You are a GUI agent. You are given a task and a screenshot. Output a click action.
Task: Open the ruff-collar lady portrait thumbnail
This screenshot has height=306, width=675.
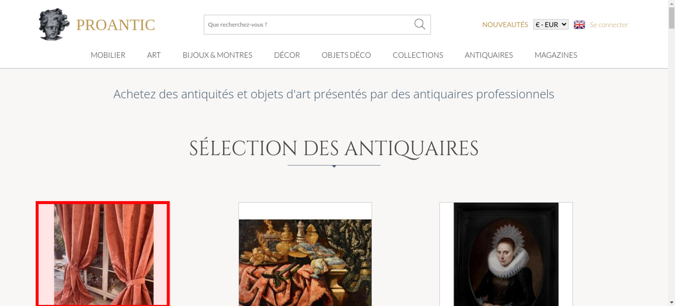tap(506, 254)
